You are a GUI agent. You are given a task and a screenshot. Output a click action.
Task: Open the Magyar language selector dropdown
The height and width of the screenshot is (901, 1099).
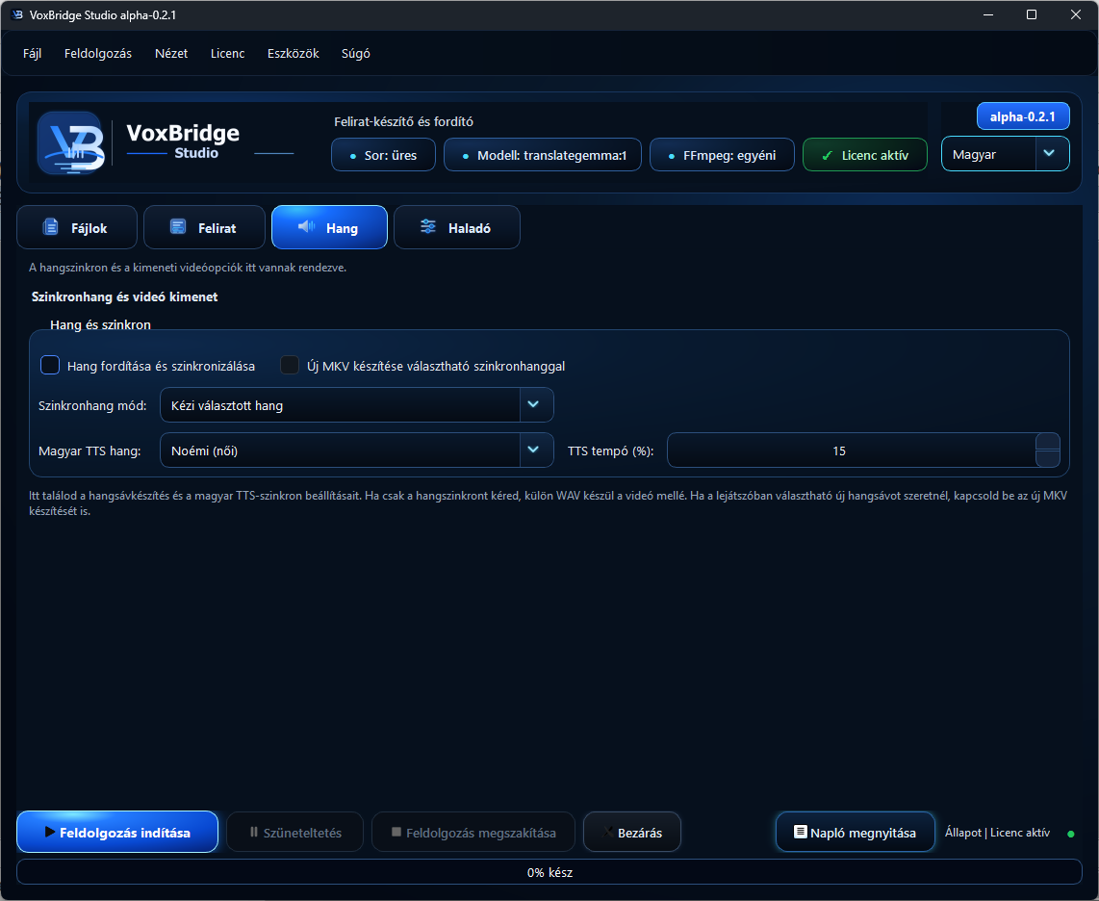(x=1005, y=154)
